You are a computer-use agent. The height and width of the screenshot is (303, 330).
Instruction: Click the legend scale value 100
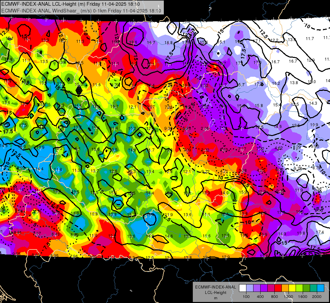tap(246, 297)
